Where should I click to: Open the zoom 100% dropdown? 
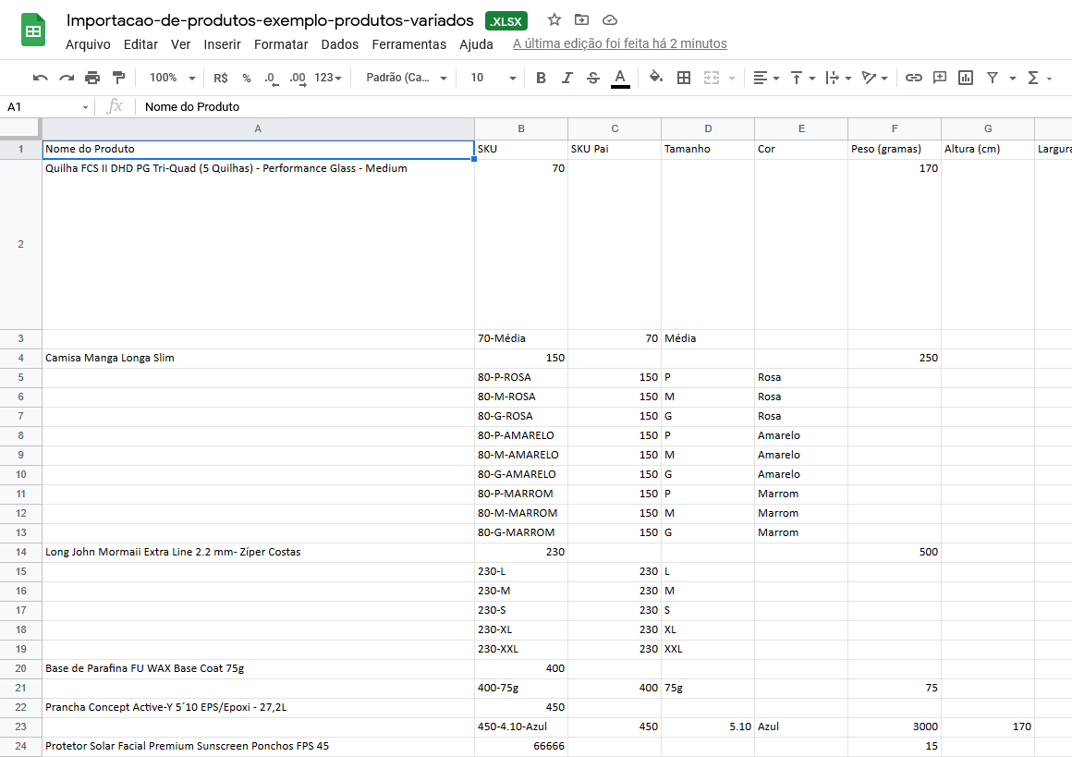point(172,78)
